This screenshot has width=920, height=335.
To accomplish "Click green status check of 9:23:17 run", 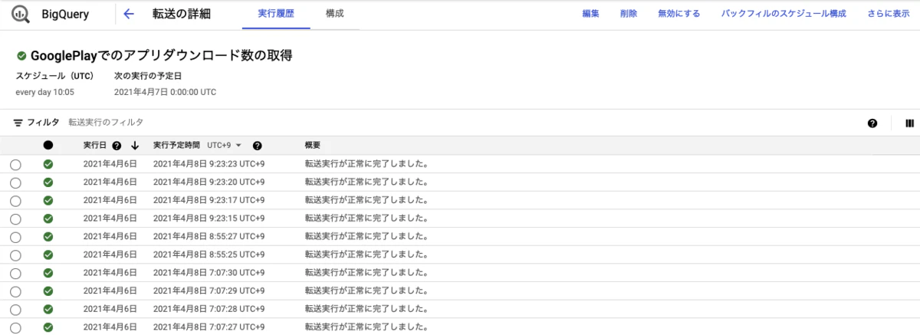I will (48, 200).
